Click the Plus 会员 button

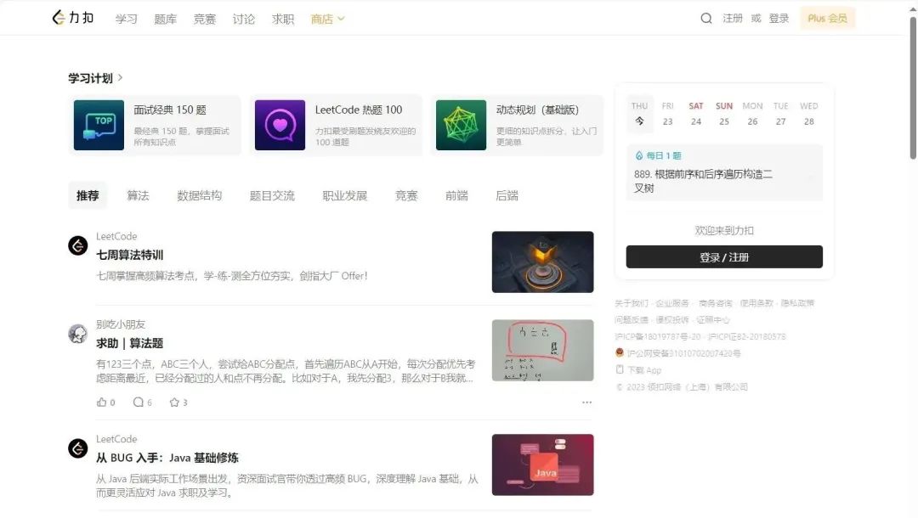tap(827, 19)
